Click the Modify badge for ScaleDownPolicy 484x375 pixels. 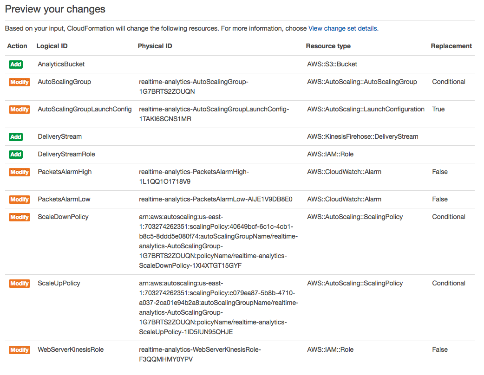pyautogui.click(x=20, y=217)
